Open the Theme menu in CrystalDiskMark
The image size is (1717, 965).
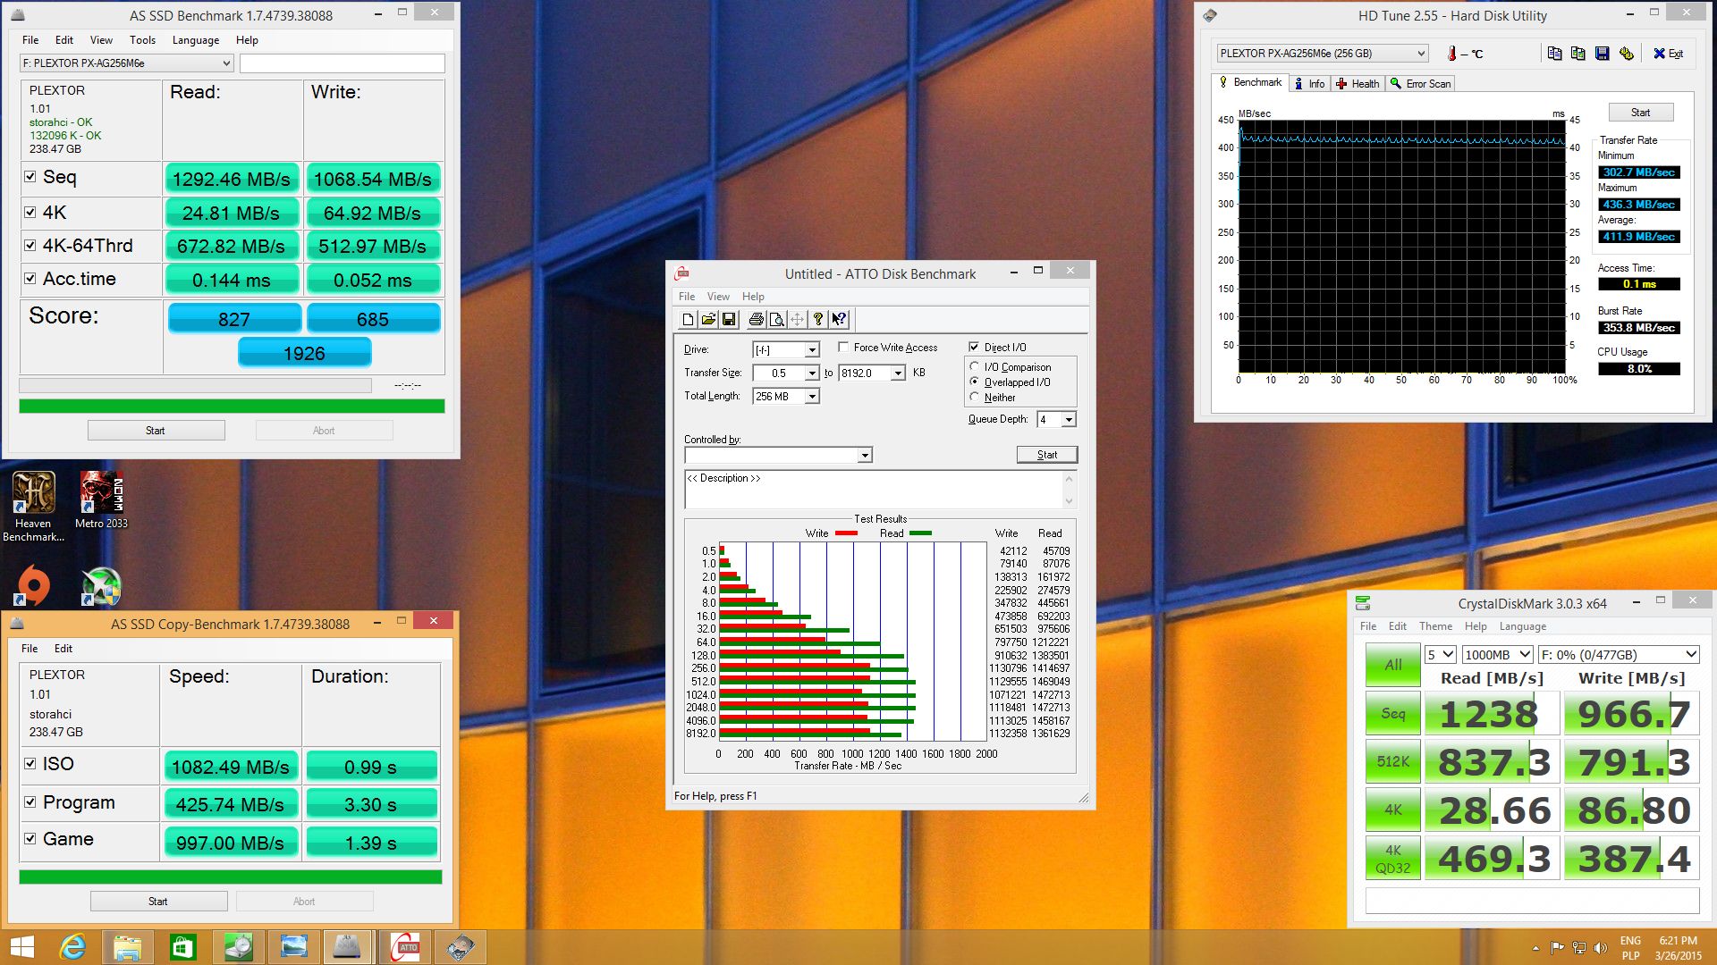1435,626
